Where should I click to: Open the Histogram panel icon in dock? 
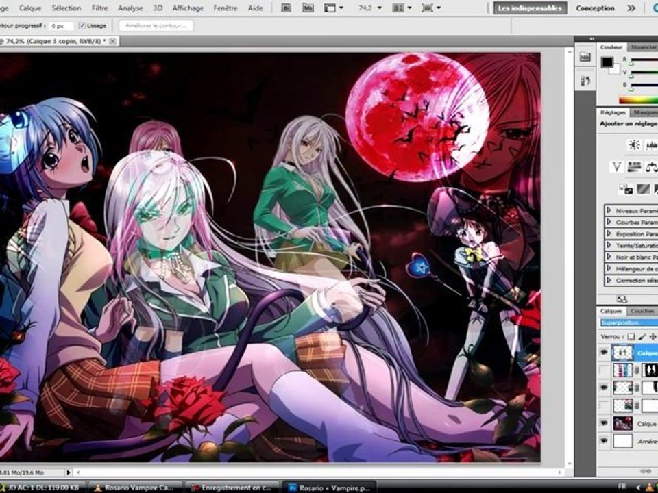point(585,58)
